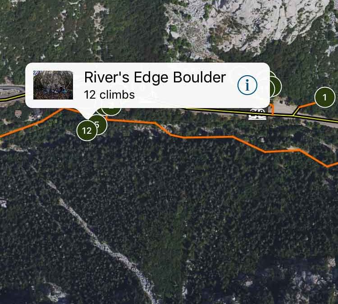Select the hidden marker under the callout's bottom edge
338x304 pixels.
(111, 111)
